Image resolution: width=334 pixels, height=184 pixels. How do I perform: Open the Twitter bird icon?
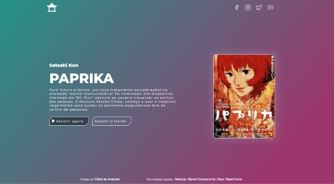[x=259, y=7]
